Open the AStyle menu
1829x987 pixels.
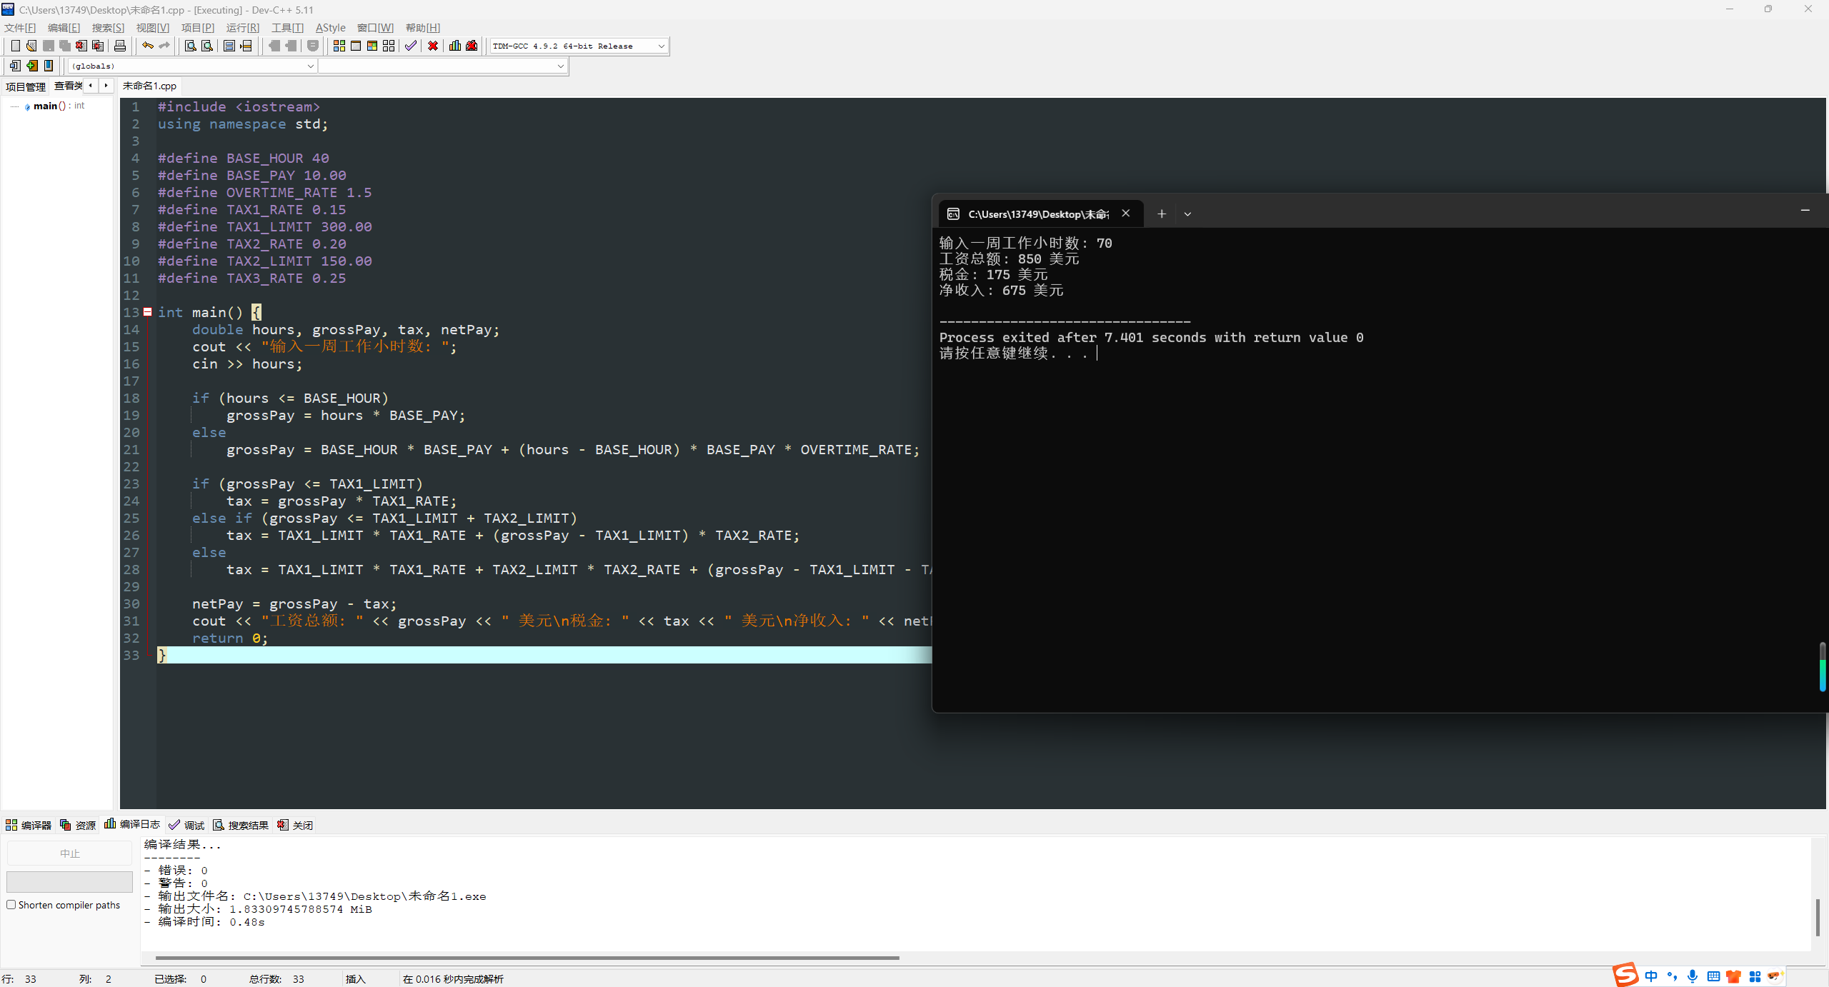[x=330, y=28]
